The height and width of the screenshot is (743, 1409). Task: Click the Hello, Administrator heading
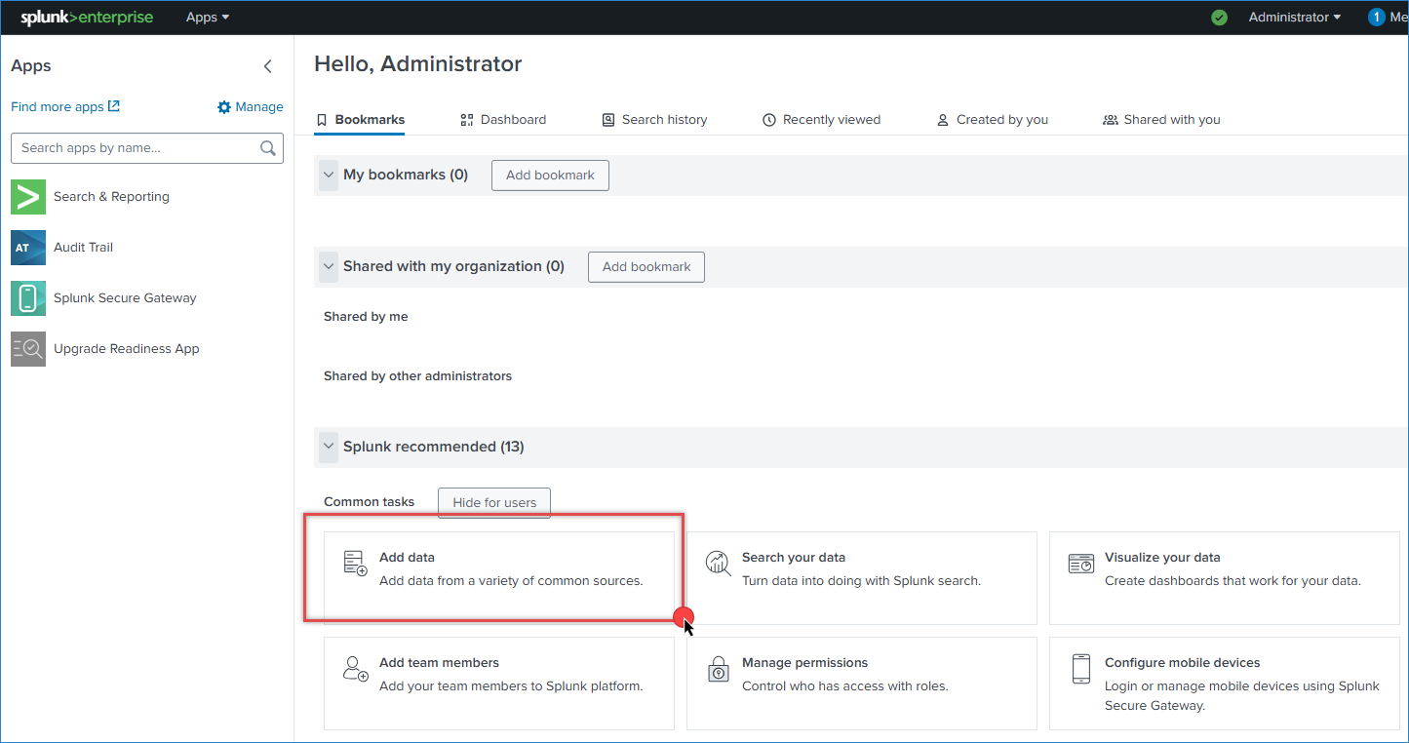(418, 64)
